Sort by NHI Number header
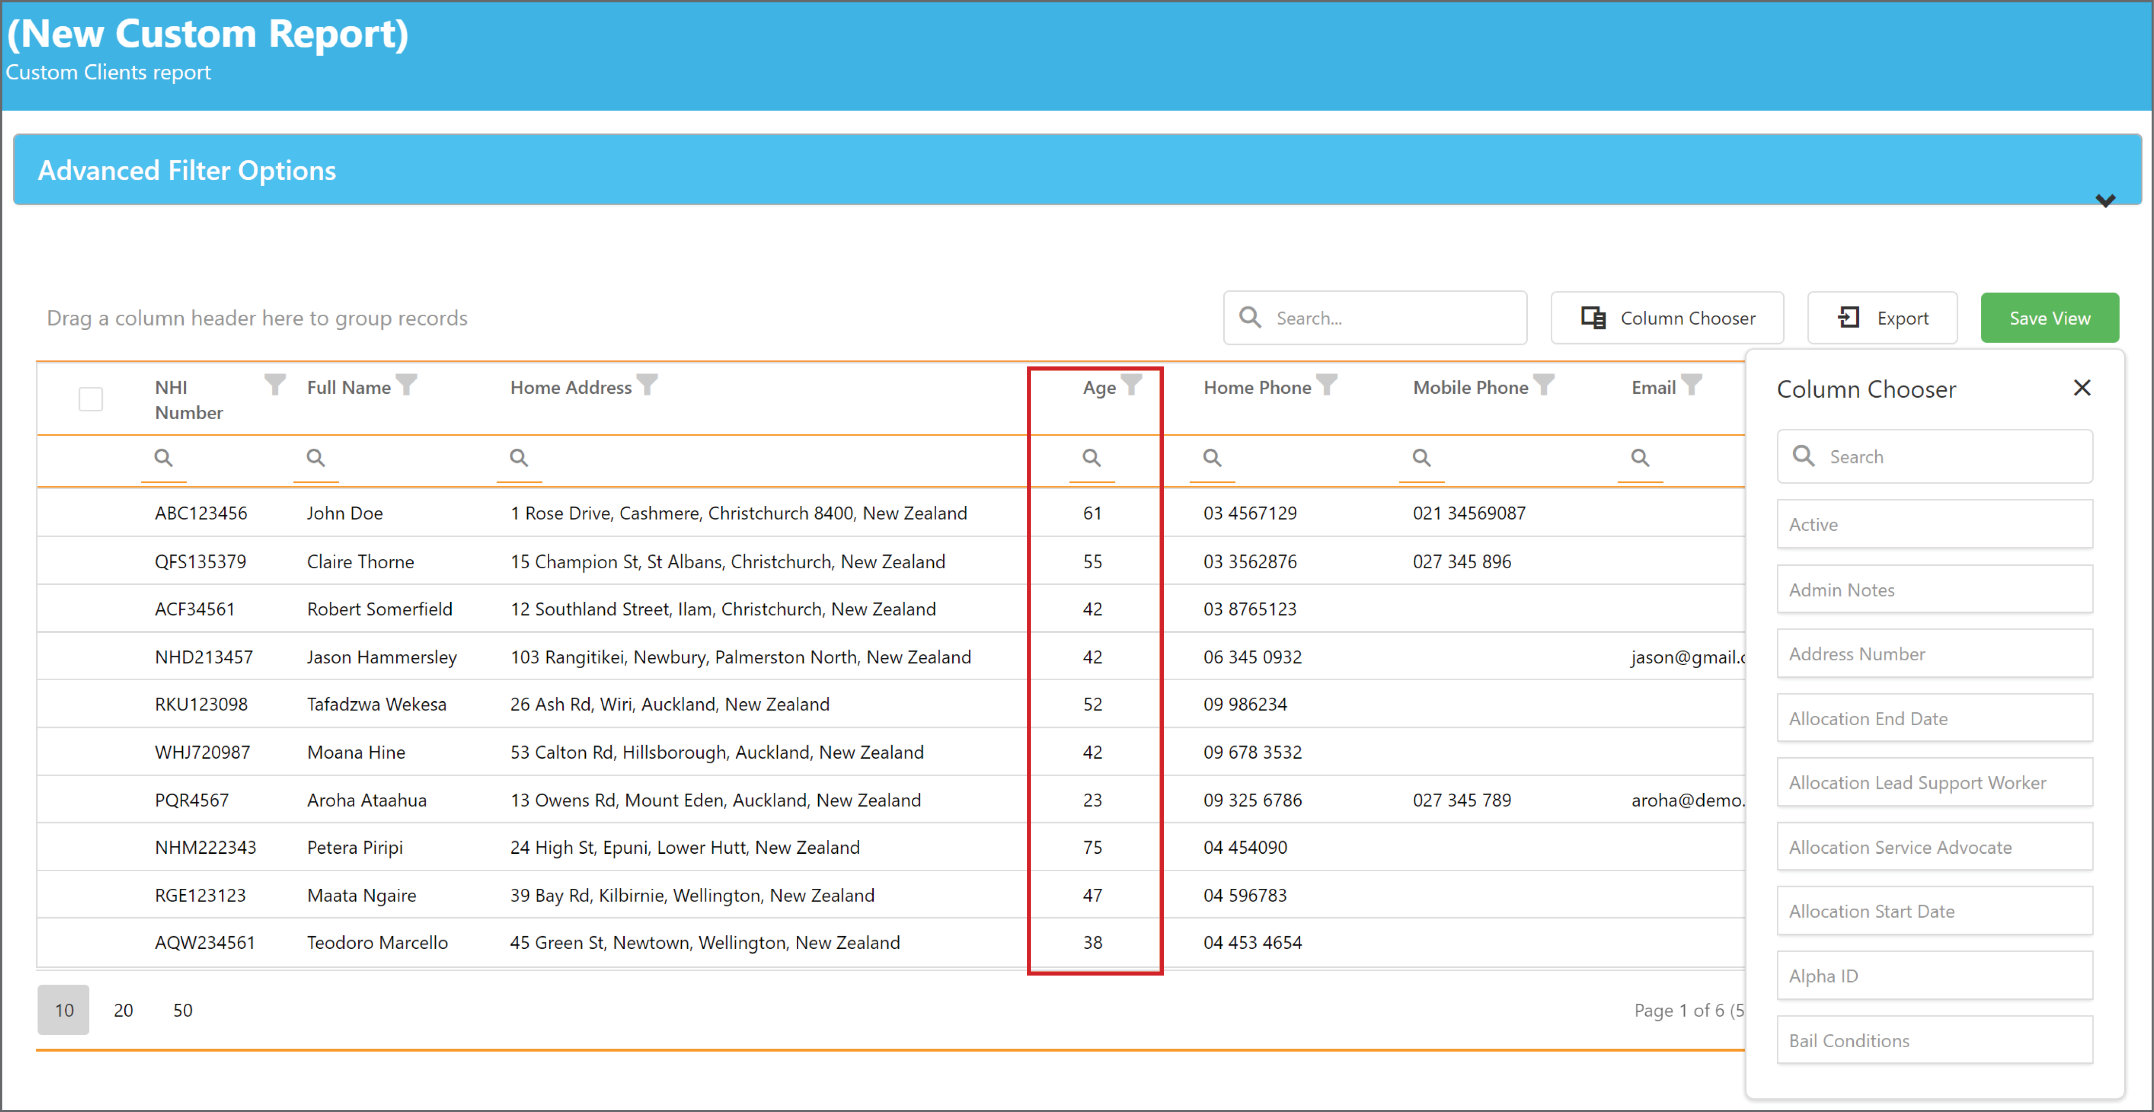The height and width of the screenshot is (1112, 2154). pyautogui.click(x=189, y=400)
